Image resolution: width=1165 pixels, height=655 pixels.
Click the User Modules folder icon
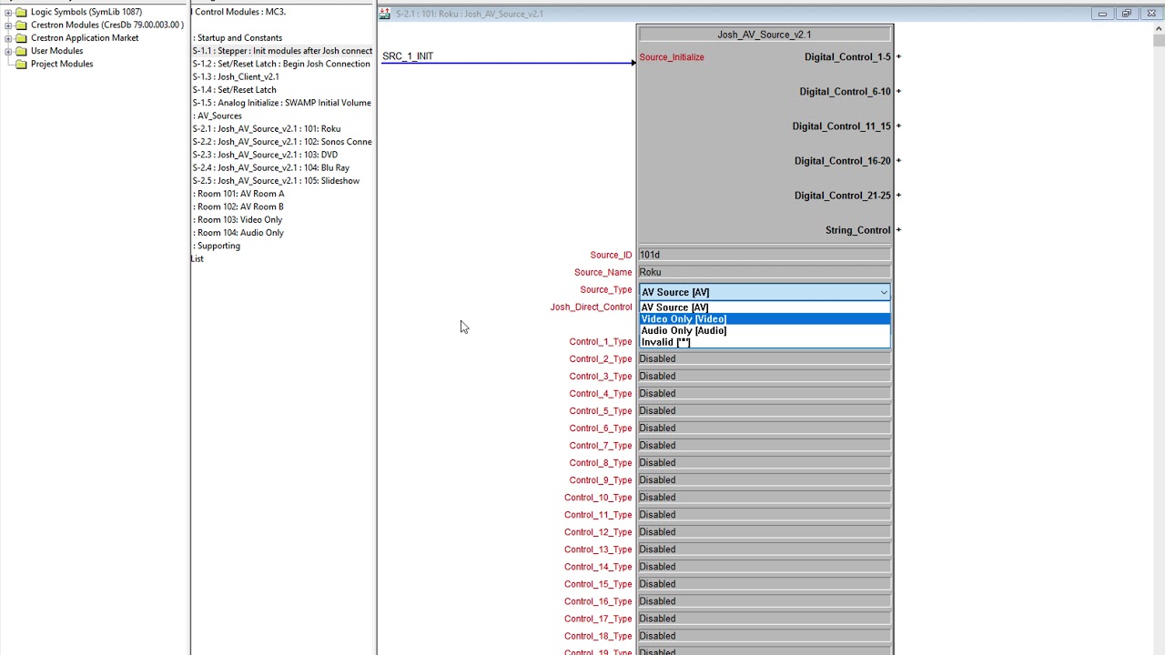(21, 51)
